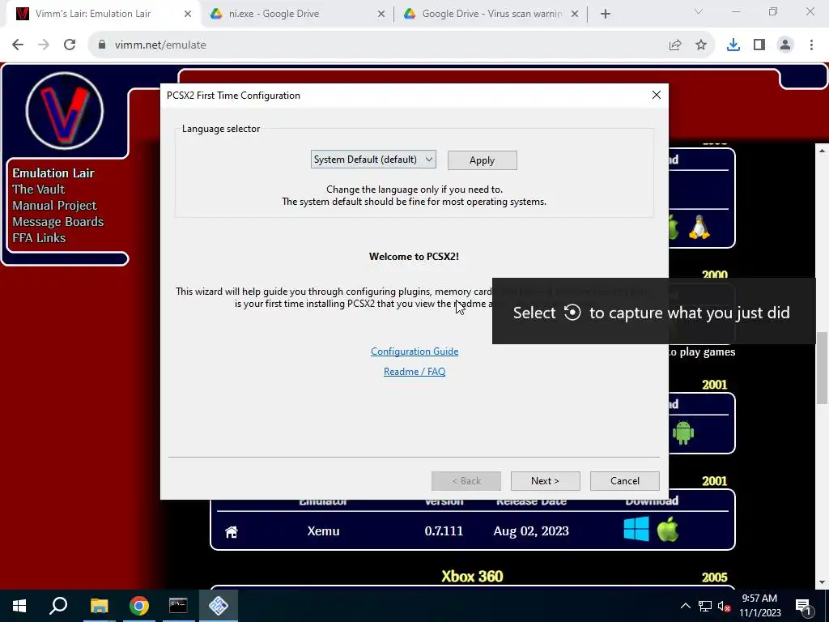829x622 pixels.
Task: Open The Vault sidebar link
Action: pos(39,190)
